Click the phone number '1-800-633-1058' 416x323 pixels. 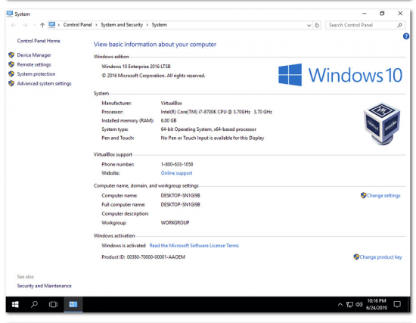(177, 164)
